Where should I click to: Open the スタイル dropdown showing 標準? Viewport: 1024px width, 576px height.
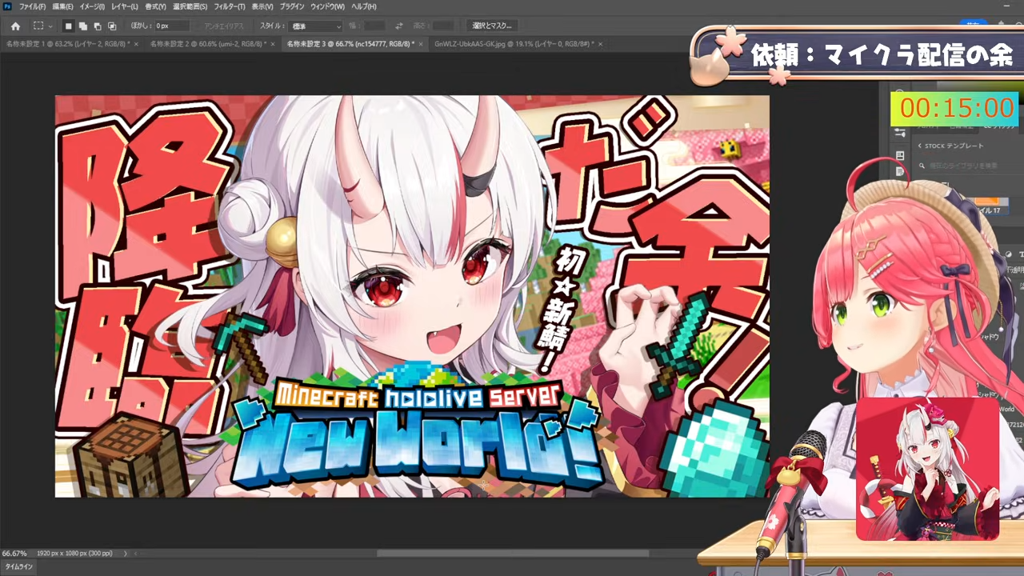[314, 26]
